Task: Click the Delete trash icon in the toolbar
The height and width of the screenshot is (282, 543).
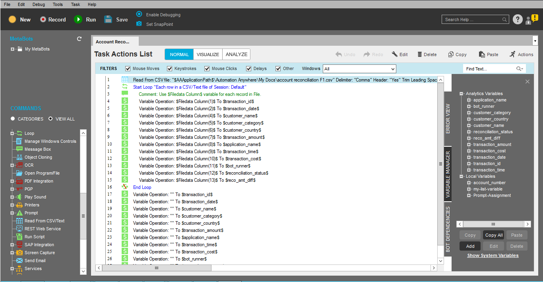Action: tap(420, 54)
